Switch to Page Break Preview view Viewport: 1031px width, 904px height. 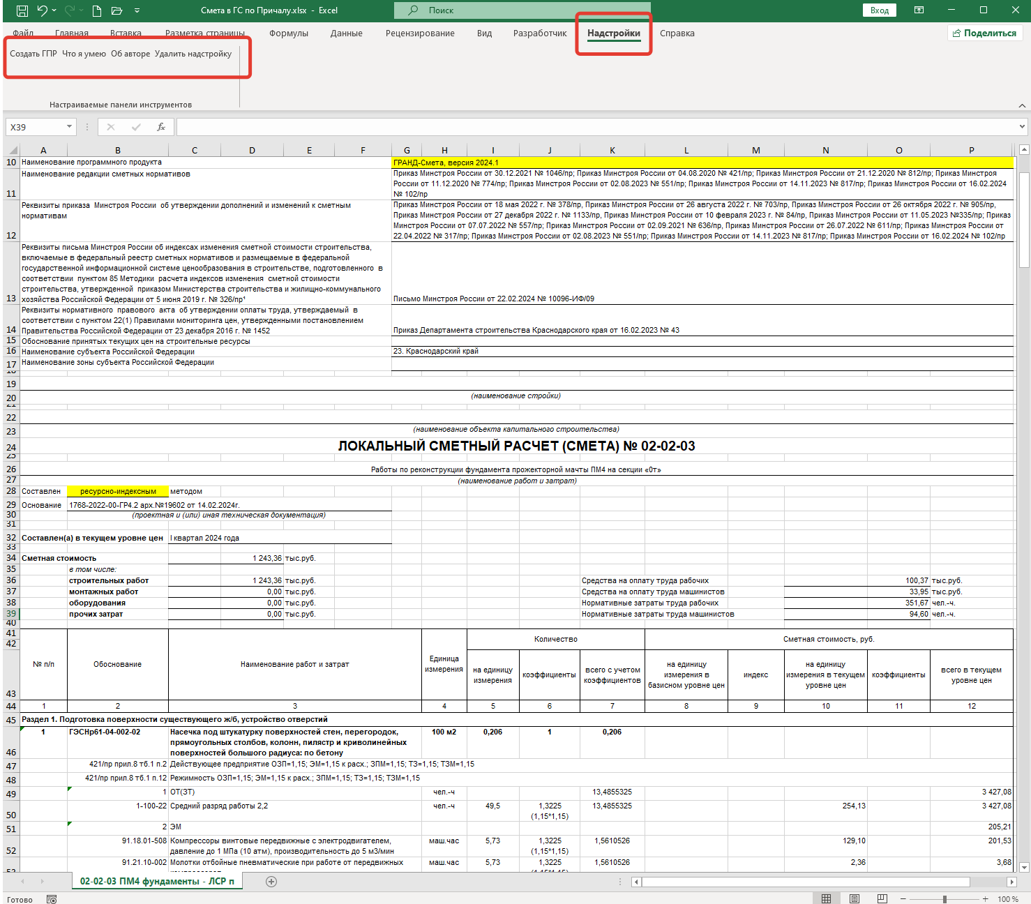tap(882, 898)
